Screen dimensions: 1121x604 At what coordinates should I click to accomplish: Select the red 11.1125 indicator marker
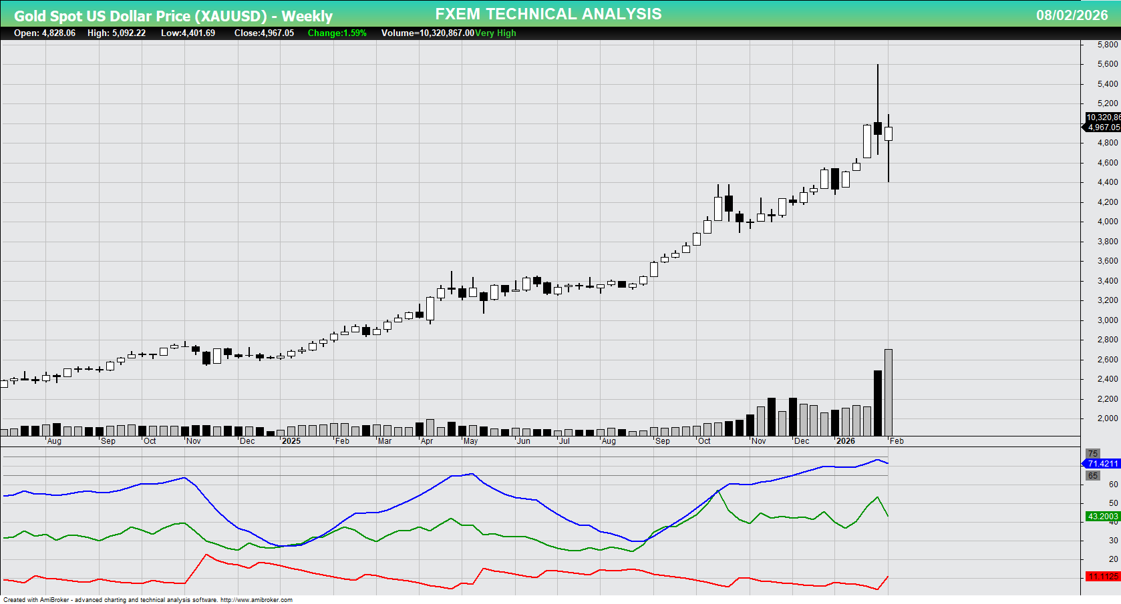click(x=1102, y=575)
